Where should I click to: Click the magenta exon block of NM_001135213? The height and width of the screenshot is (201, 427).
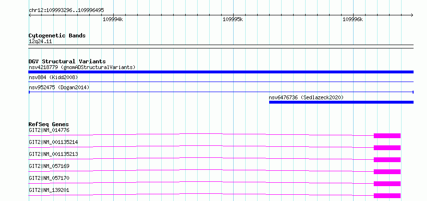(x=387, y=160)
